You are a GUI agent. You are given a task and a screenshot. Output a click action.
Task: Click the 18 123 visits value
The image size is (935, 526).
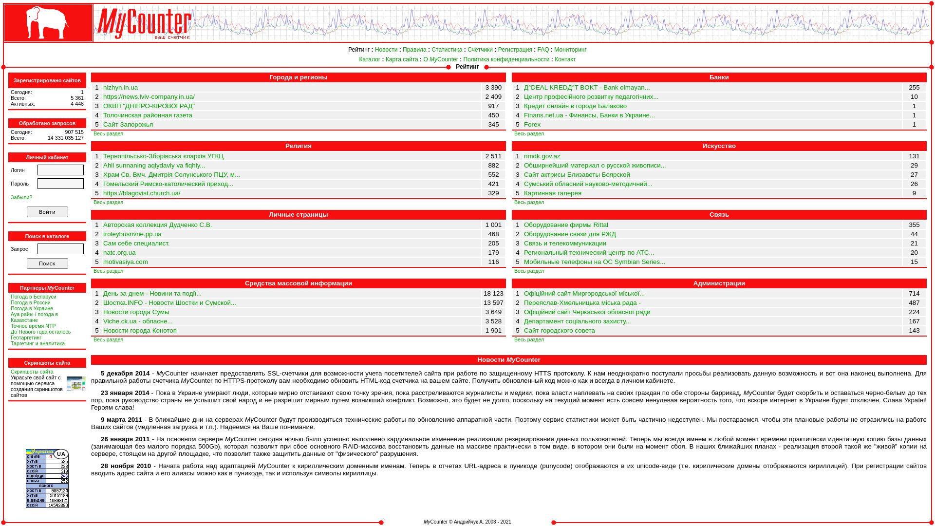click(493, 294)
